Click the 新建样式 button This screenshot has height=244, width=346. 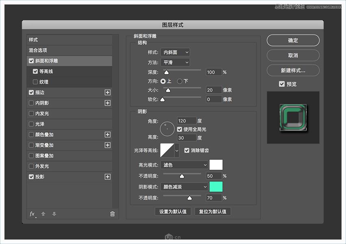pos(293,70)
